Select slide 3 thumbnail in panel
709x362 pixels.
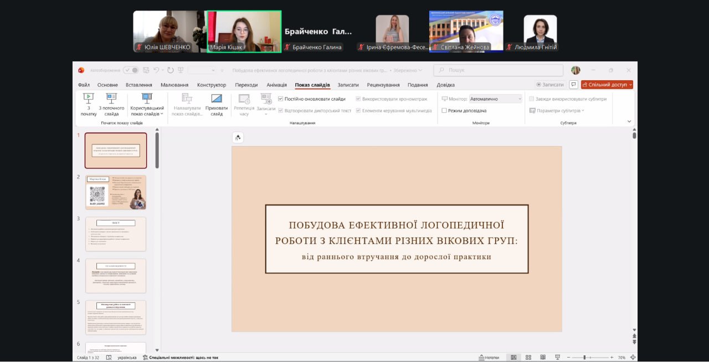(x=116, y=234)
